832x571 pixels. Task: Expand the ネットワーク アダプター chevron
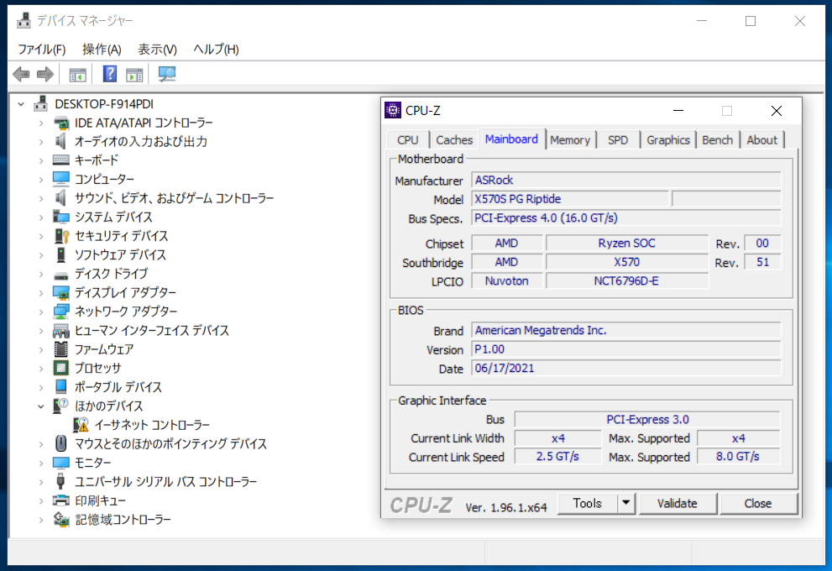[x=41, y=312]
